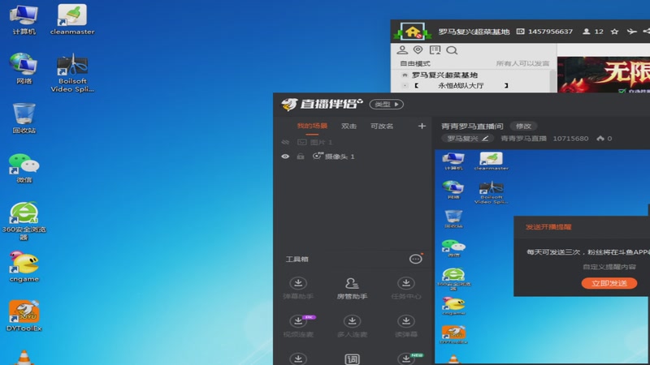Open the person icon tab in YY
The image size is (650, 365).
tap(402, 50)
